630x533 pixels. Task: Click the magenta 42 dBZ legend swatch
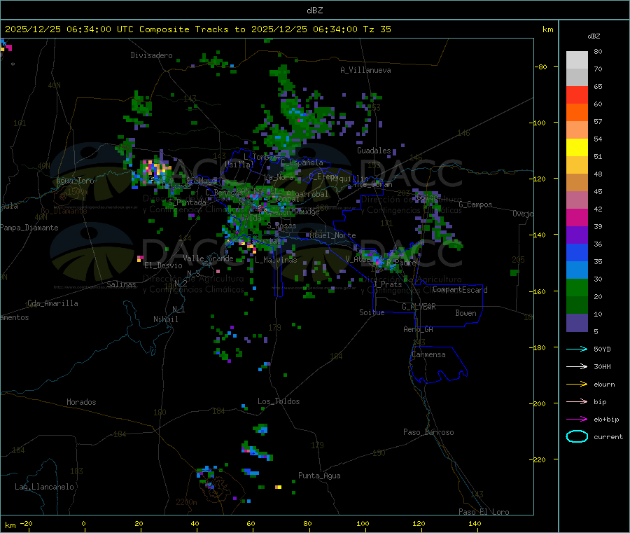pos(577,217)
